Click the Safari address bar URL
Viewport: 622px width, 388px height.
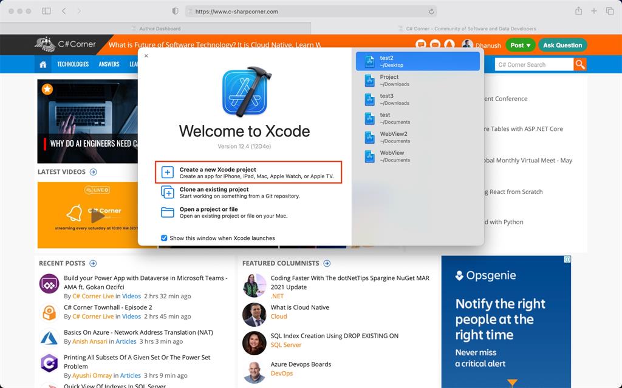click(x=236, y=12)
